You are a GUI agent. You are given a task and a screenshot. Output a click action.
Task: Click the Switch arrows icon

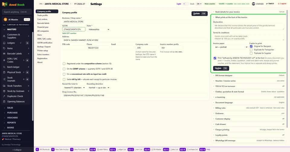pos(267,4)
